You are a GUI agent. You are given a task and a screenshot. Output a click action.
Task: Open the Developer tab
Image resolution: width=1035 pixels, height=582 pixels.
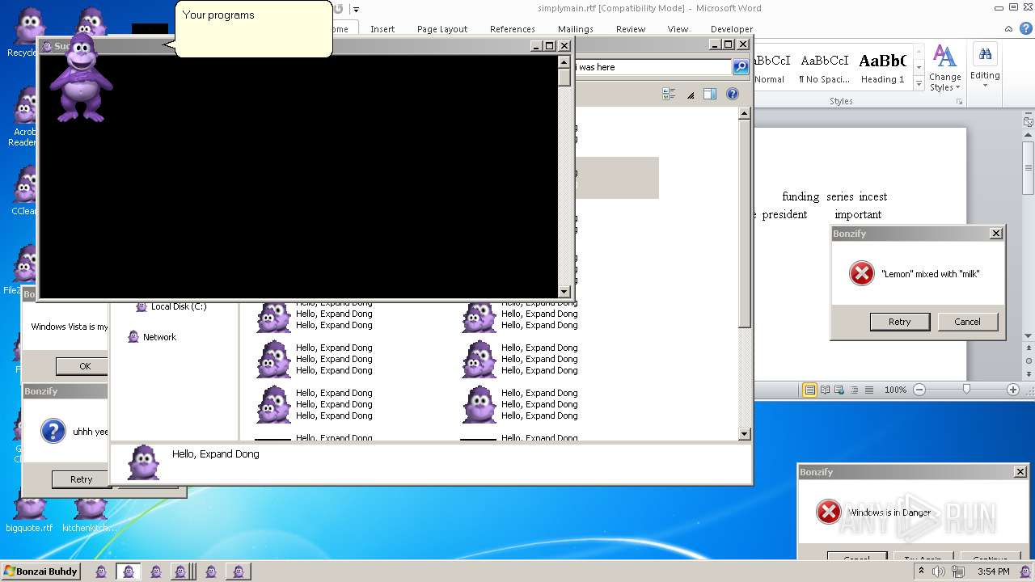coord(732,29)
